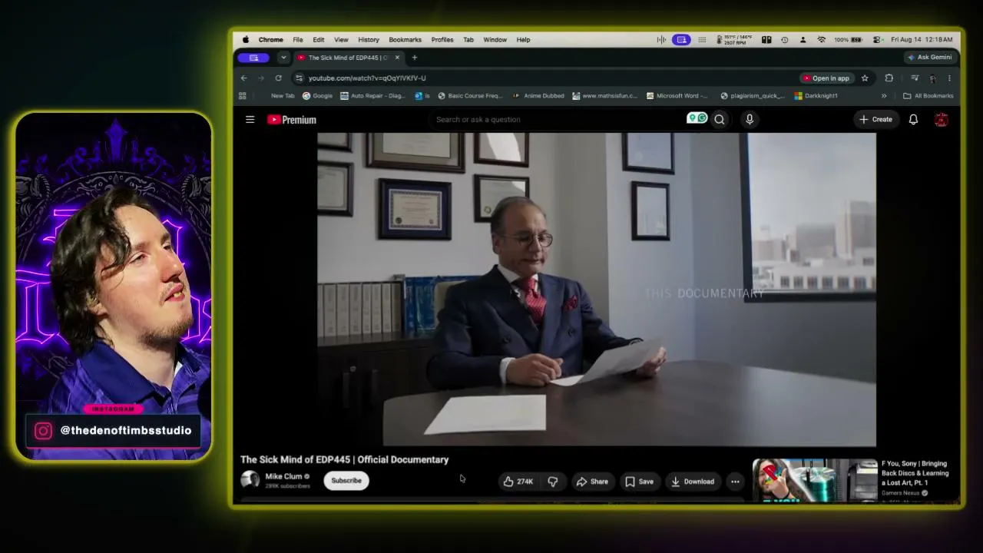Viewport: 983px width, 553px height.
Task: Start voice search with the microphone
Action: (x=750, y=119)
